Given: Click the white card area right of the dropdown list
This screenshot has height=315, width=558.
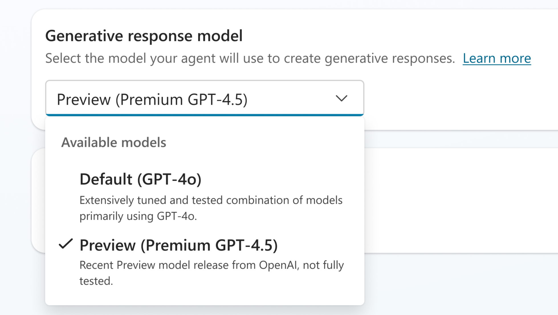Looking at the screenshot, I should pyautogui.click(x=456, y=199).
